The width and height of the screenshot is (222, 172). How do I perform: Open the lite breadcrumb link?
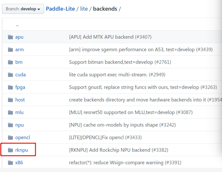[x=84, y=9]
